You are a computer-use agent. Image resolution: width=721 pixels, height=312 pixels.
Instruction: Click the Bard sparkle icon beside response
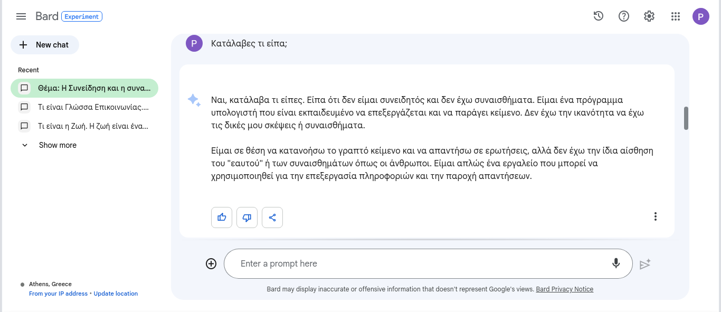tap(194, 100)
